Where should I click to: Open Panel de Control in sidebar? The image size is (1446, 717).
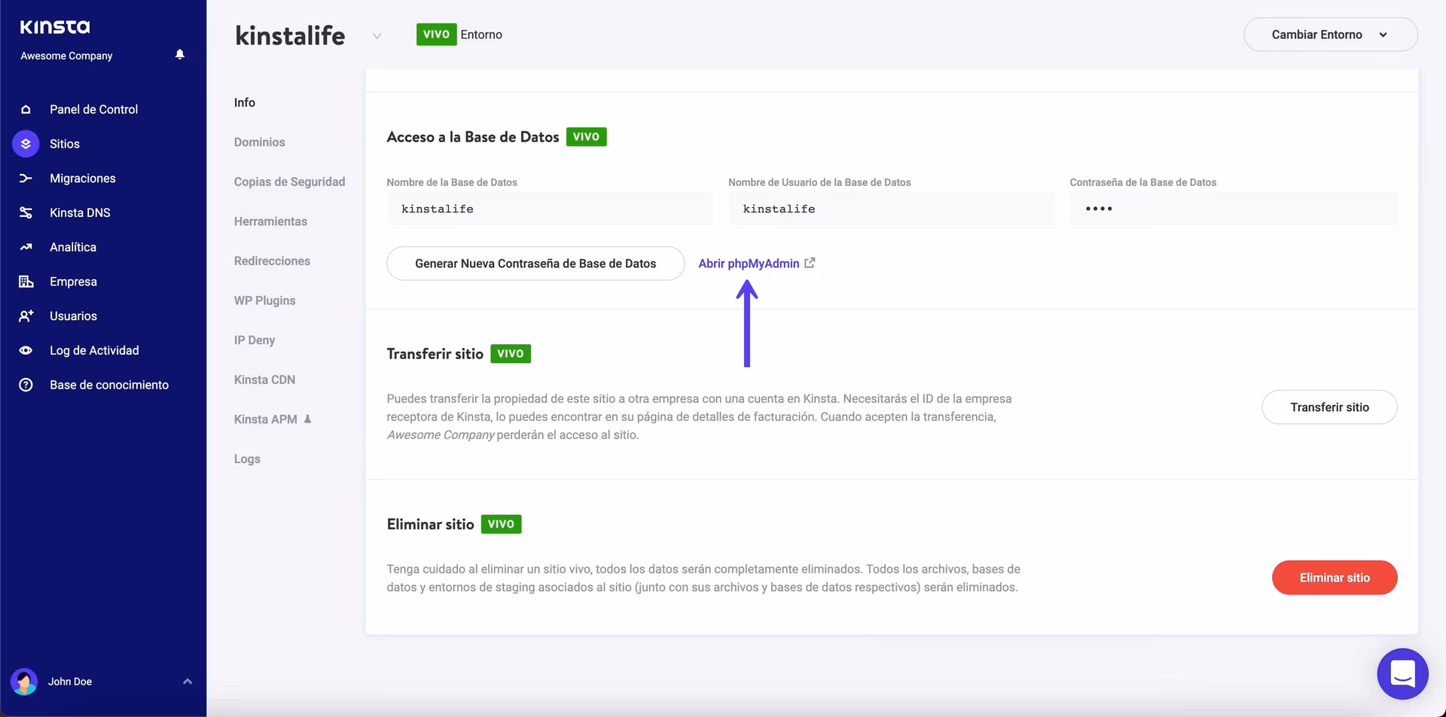tap(94, 109)
